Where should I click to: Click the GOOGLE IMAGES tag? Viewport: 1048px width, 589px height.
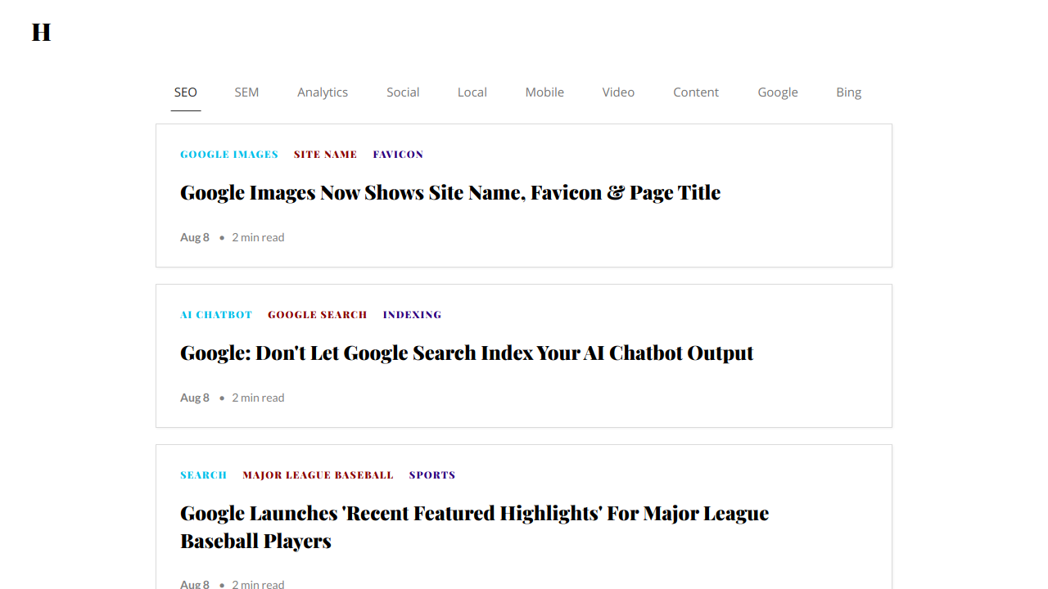coord(229,155)
